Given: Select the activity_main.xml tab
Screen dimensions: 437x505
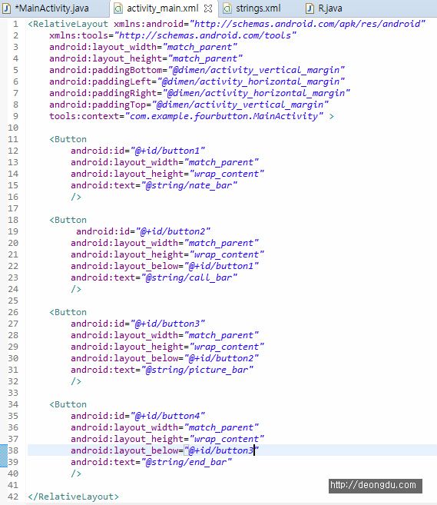Looking at the screenshot, I should (x=163, y=8).
